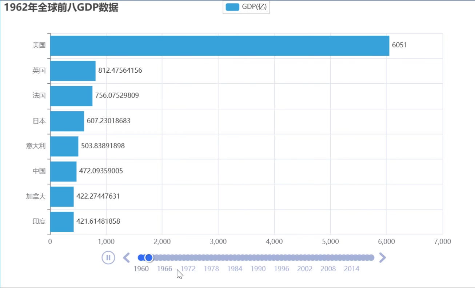Select the 1996 timeline label
The width and height of the screenshot is (475, 288).
coord(282,269)
